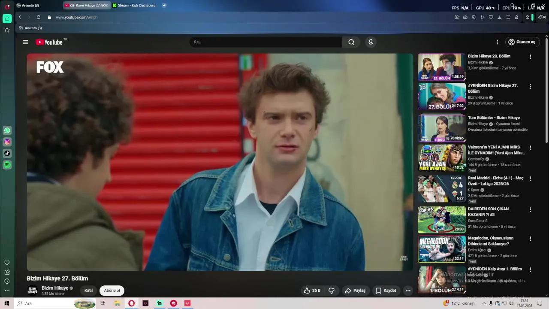This screenshot has width=549, height=309.
Task: Like the video with thumbs-up 35 B
Action: tap(312, 291)
